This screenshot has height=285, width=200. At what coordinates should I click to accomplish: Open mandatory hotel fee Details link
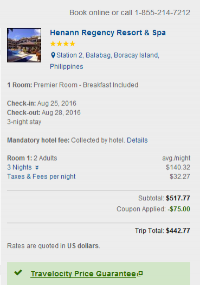(x=137, y=140)
